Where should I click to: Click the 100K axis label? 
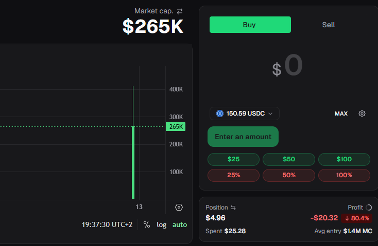click(x=176, y=172)
